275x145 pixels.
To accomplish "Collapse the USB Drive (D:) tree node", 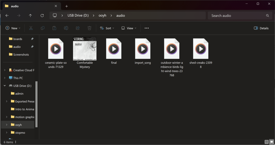I will tap(5, 86).
